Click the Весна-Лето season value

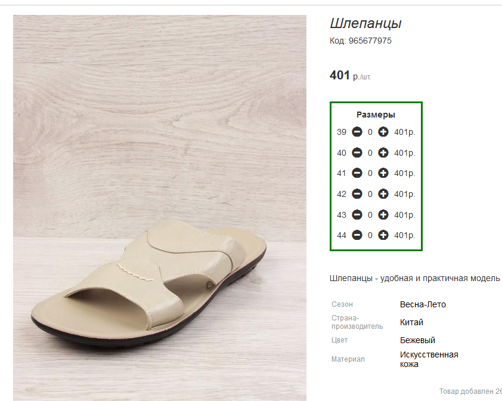click(423, 304)
